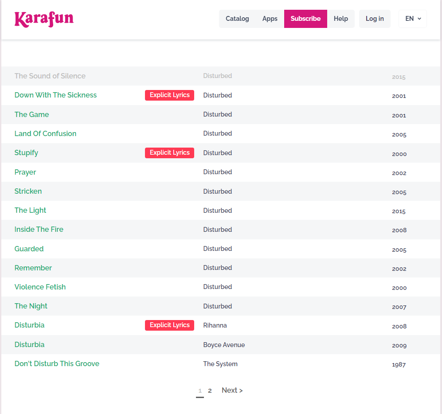Open the Help page
Viewport: 442px width, 414px height.
[340, 19]
